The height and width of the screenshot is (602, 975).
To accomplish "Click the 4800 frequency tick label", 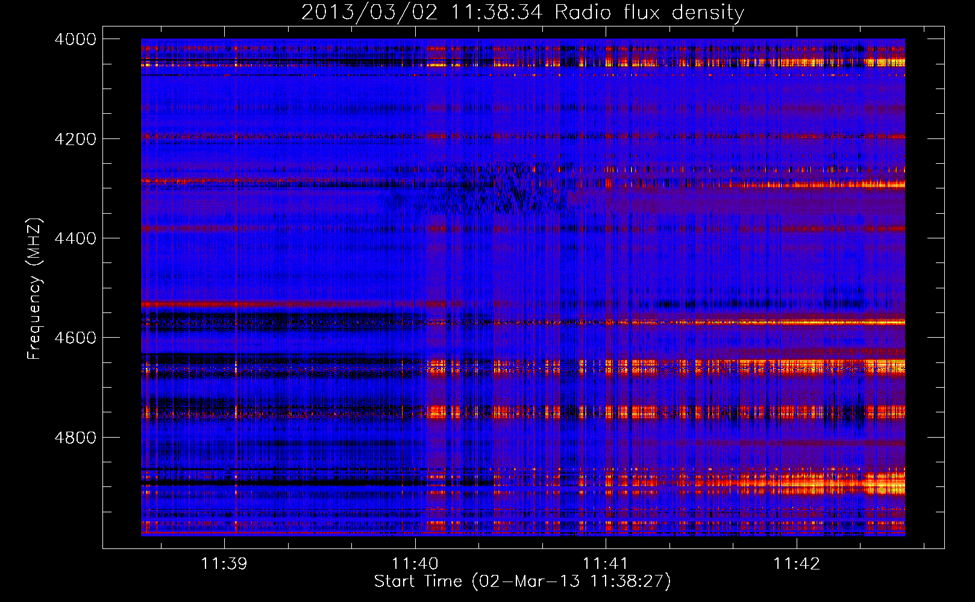I will [x=75, y=438].
